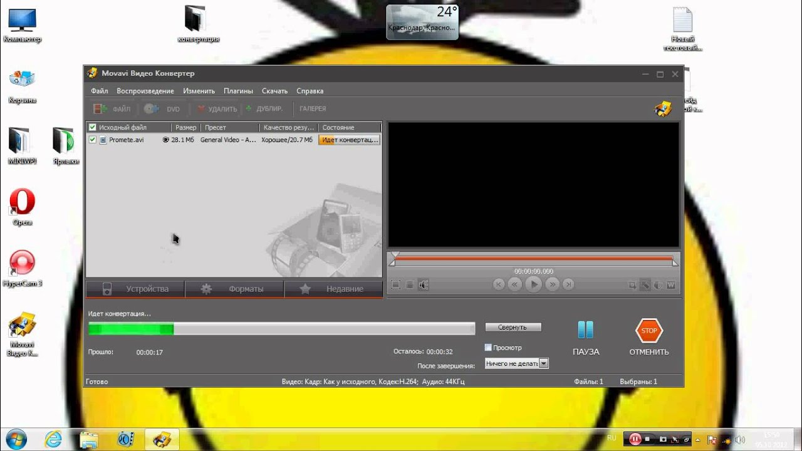802x451 pixels.
Task: Open the Галерея toolbar item
Action: pyautogui.click(x=313, y=109)
